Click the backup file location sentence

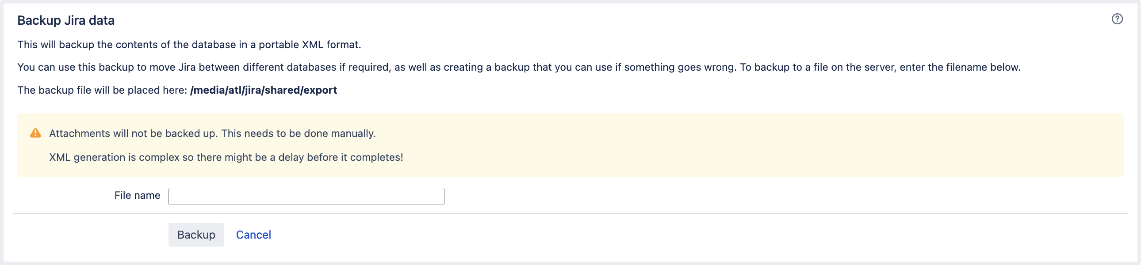click(x=177, y=90)
